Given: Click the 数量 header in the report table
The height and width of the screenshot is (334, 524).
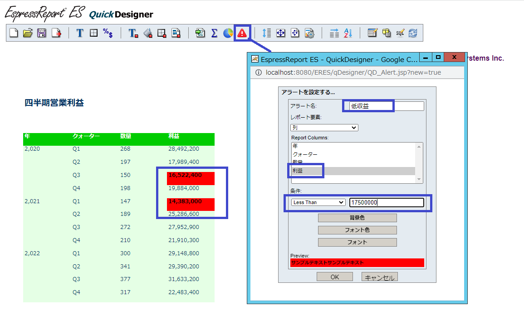Looking at the screenshot, I should (x=126, y=136).
